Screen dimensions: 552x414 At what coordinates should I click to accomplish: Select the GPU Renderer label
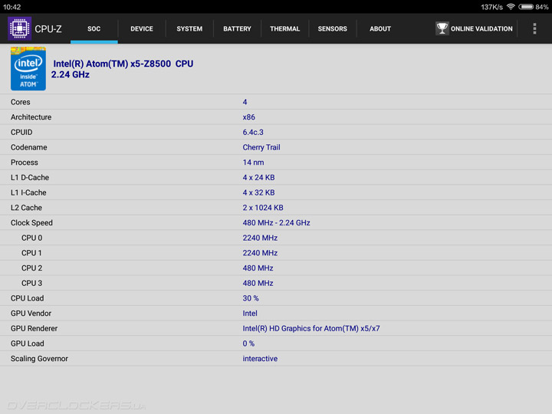click(34, 329)
